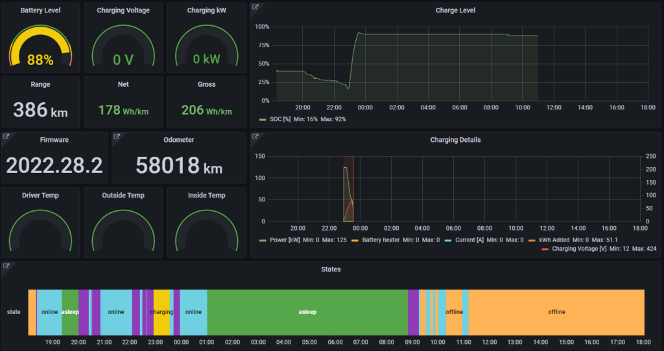Image resolution: width=664 pixels, height=351 pixels.
Task: Click the Odometer 58018 km value
Action: [x=178, y=166]
